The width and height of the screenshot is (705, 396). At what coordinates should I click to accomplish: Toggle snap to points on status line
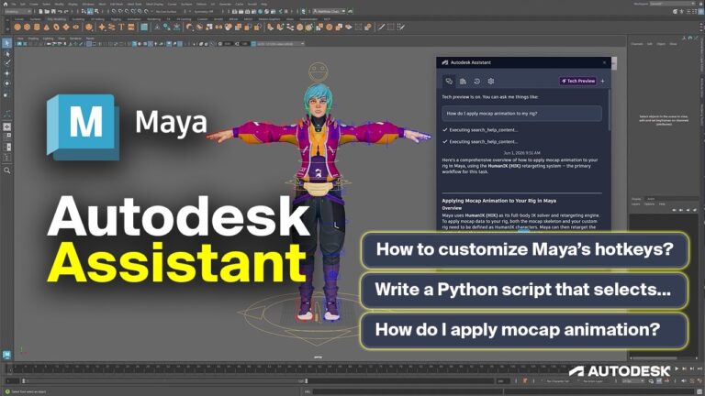(127, 11)
